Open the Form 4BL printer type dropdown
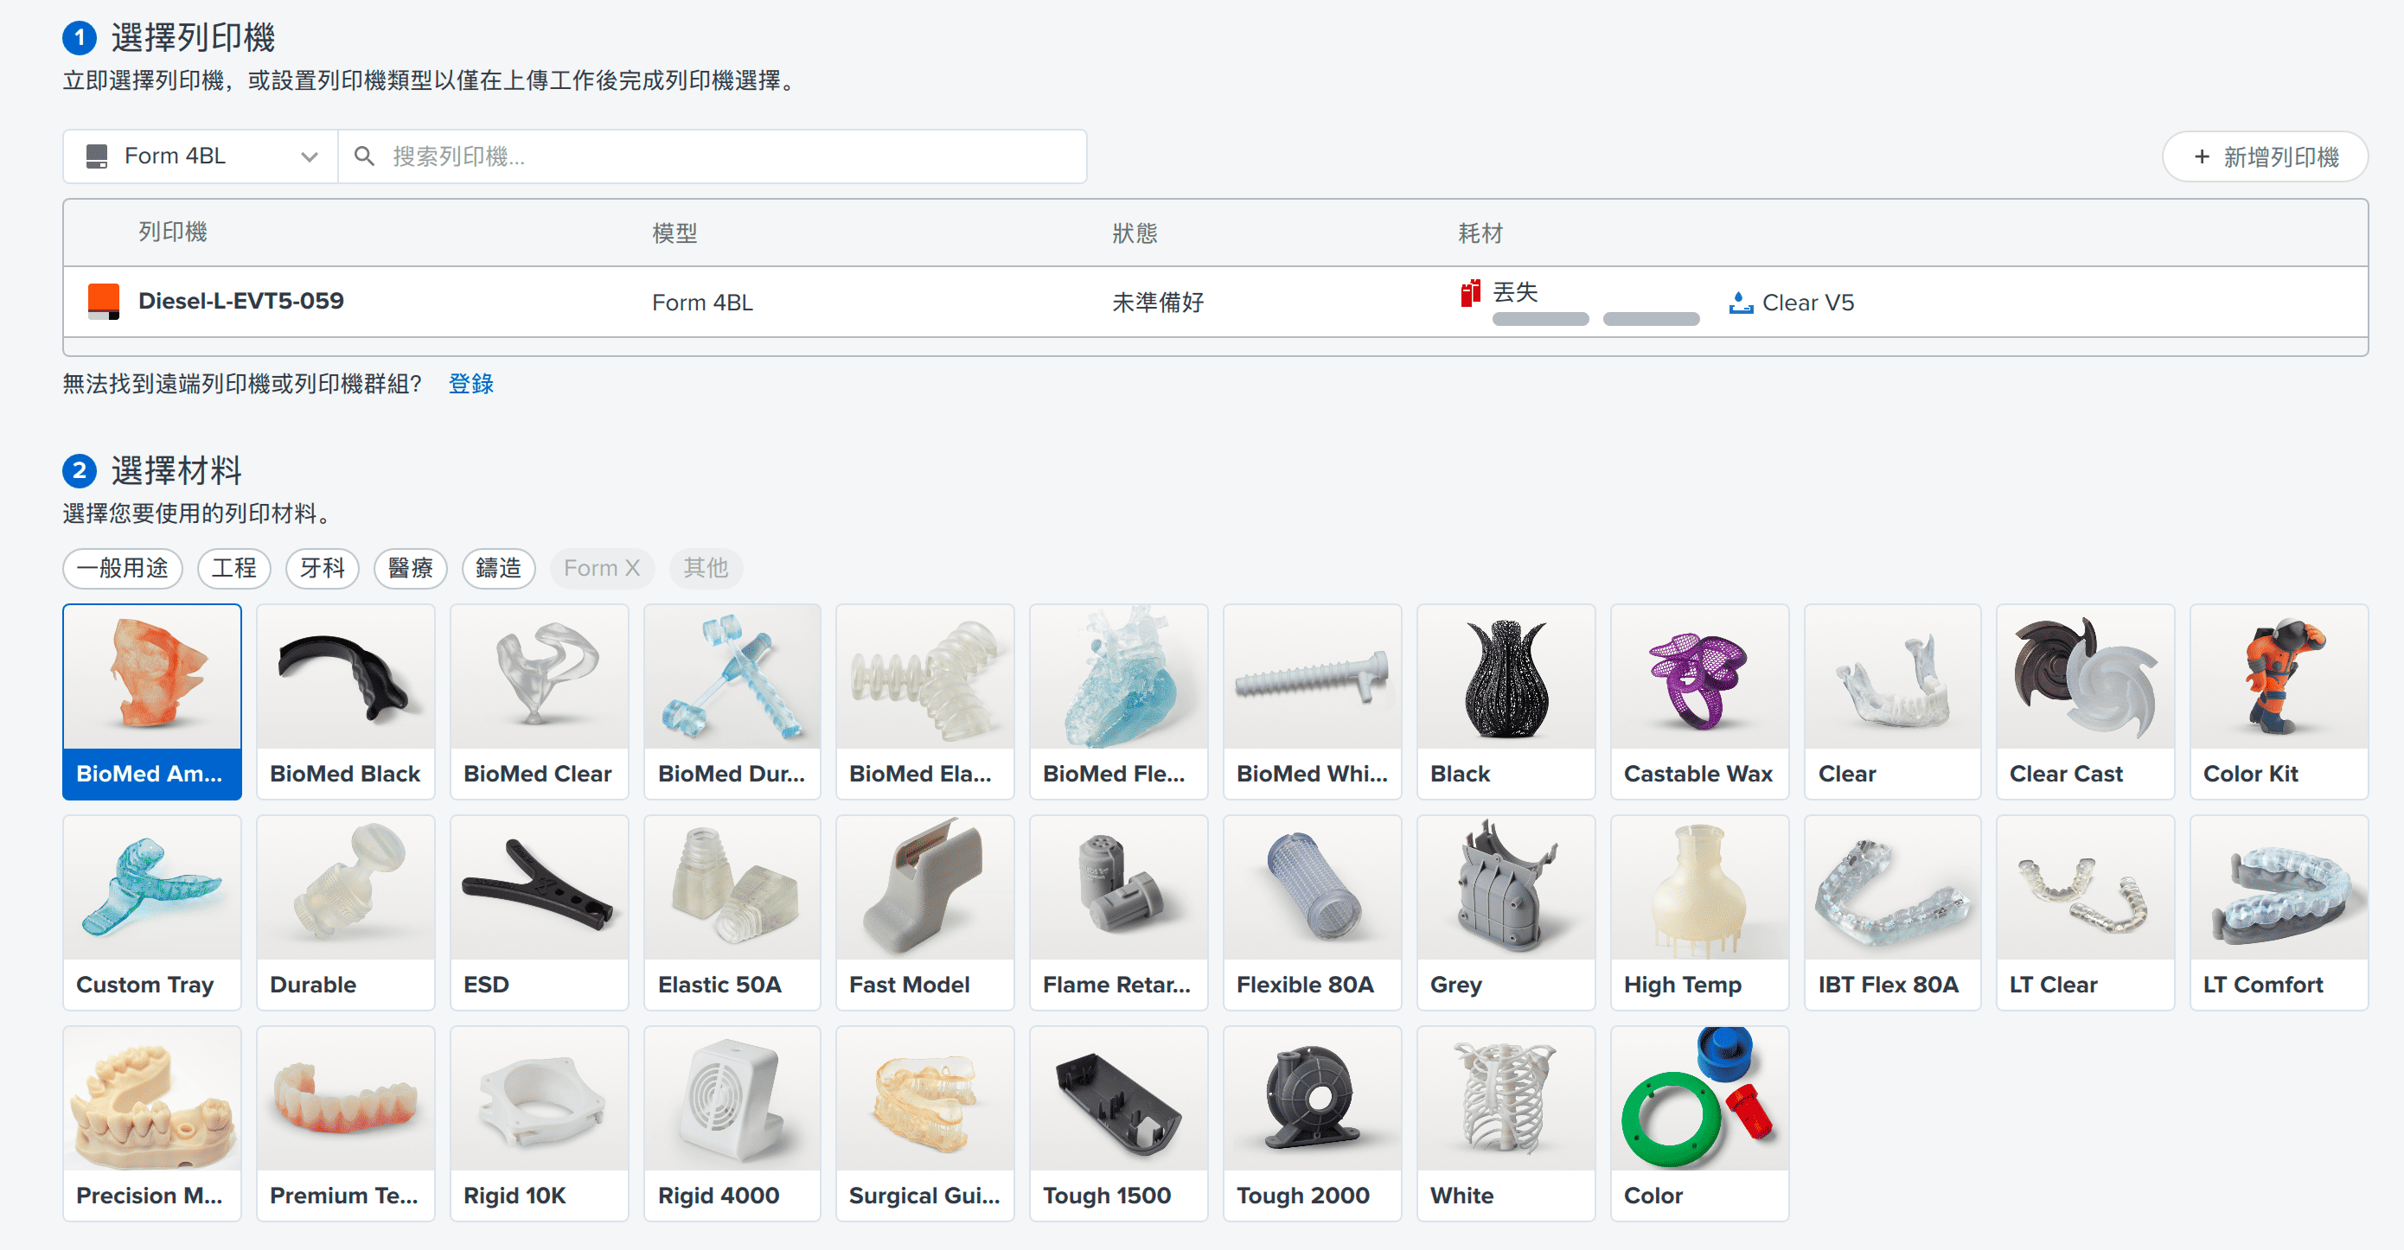This screenshot has height=1250, width=2404. click(201, 156)
